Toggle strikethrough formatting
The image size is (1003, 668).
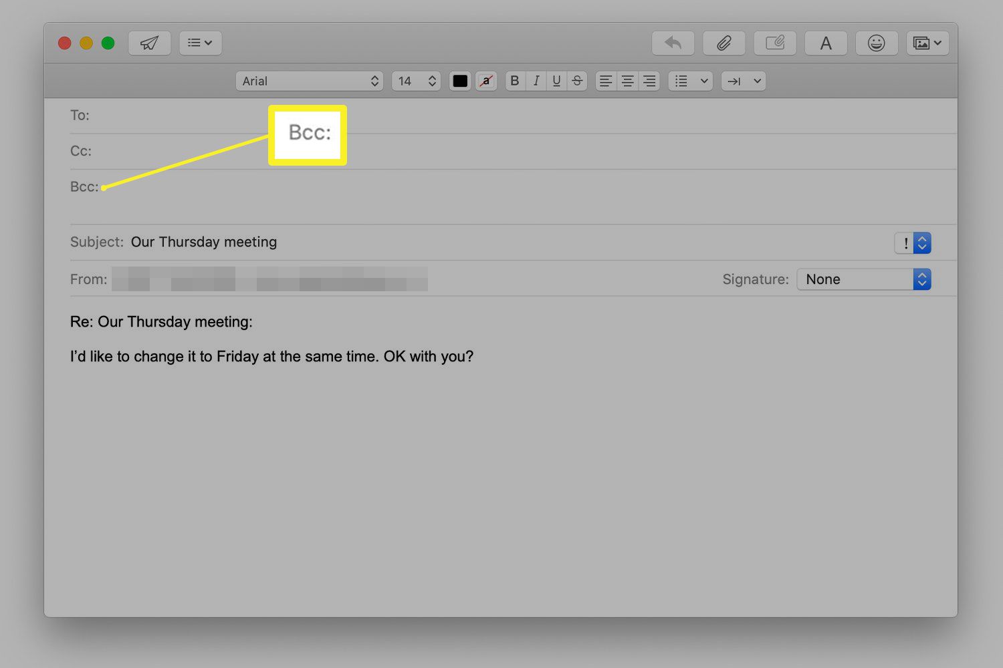[577, 81]
